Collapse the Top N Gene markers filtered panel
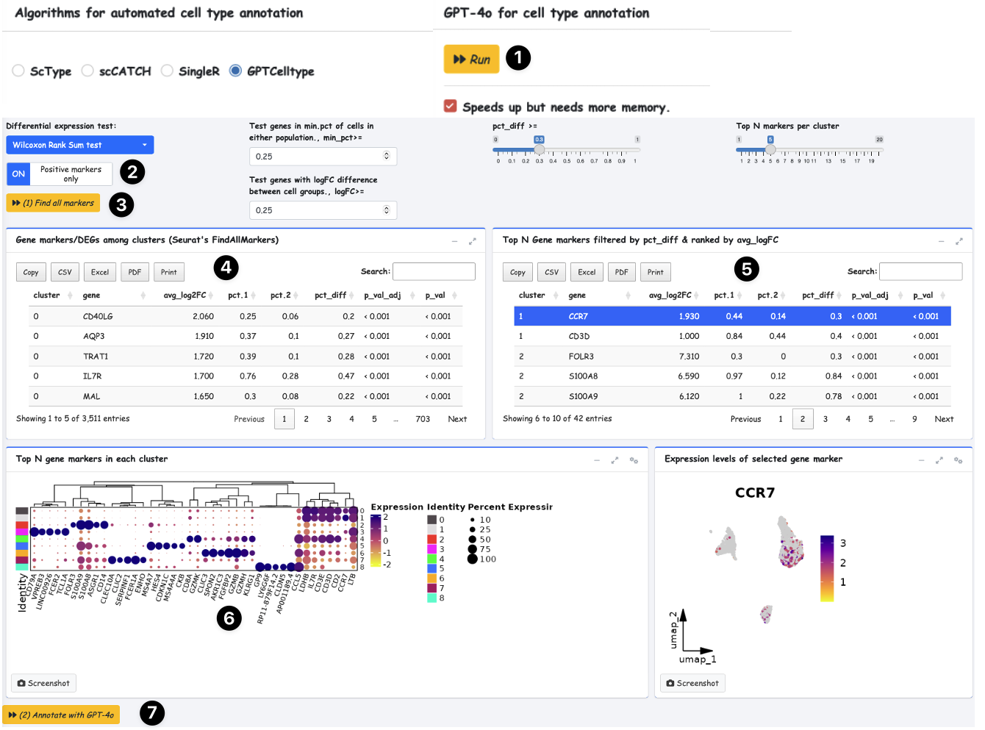Image resolution: width=985 pixels, height=730 pixels. pyautogui.click(x=941, y=241)
